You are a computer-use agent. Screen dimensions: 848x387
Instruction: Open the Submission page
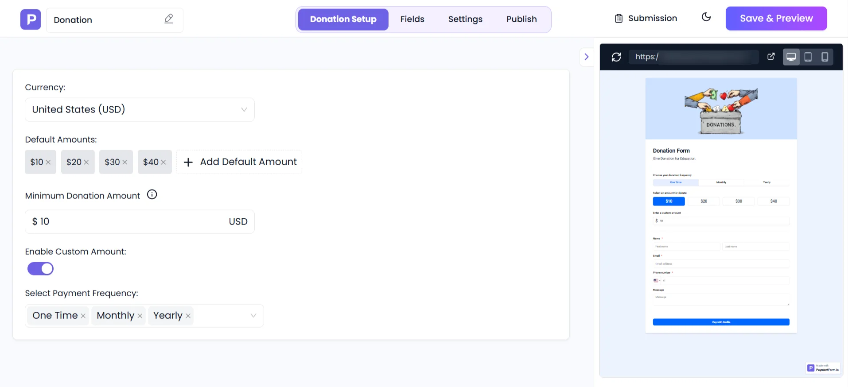click(646, 19)
